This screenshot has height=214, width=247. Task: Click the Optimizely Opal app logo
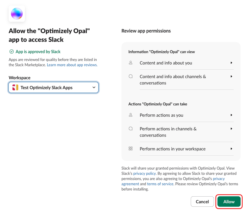(17, 14)
